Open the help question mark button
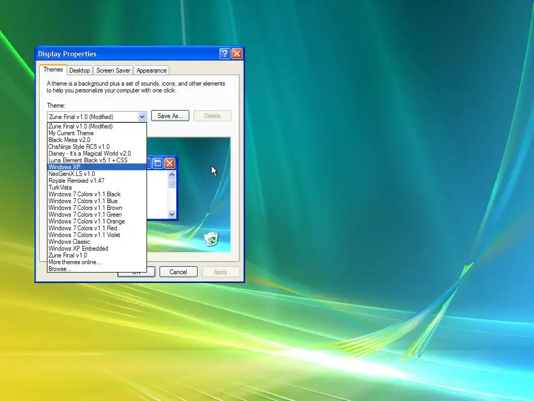Image resolution: width=534 pixels, height=401 pixels. pyautogui.click(x=225, y=54)
